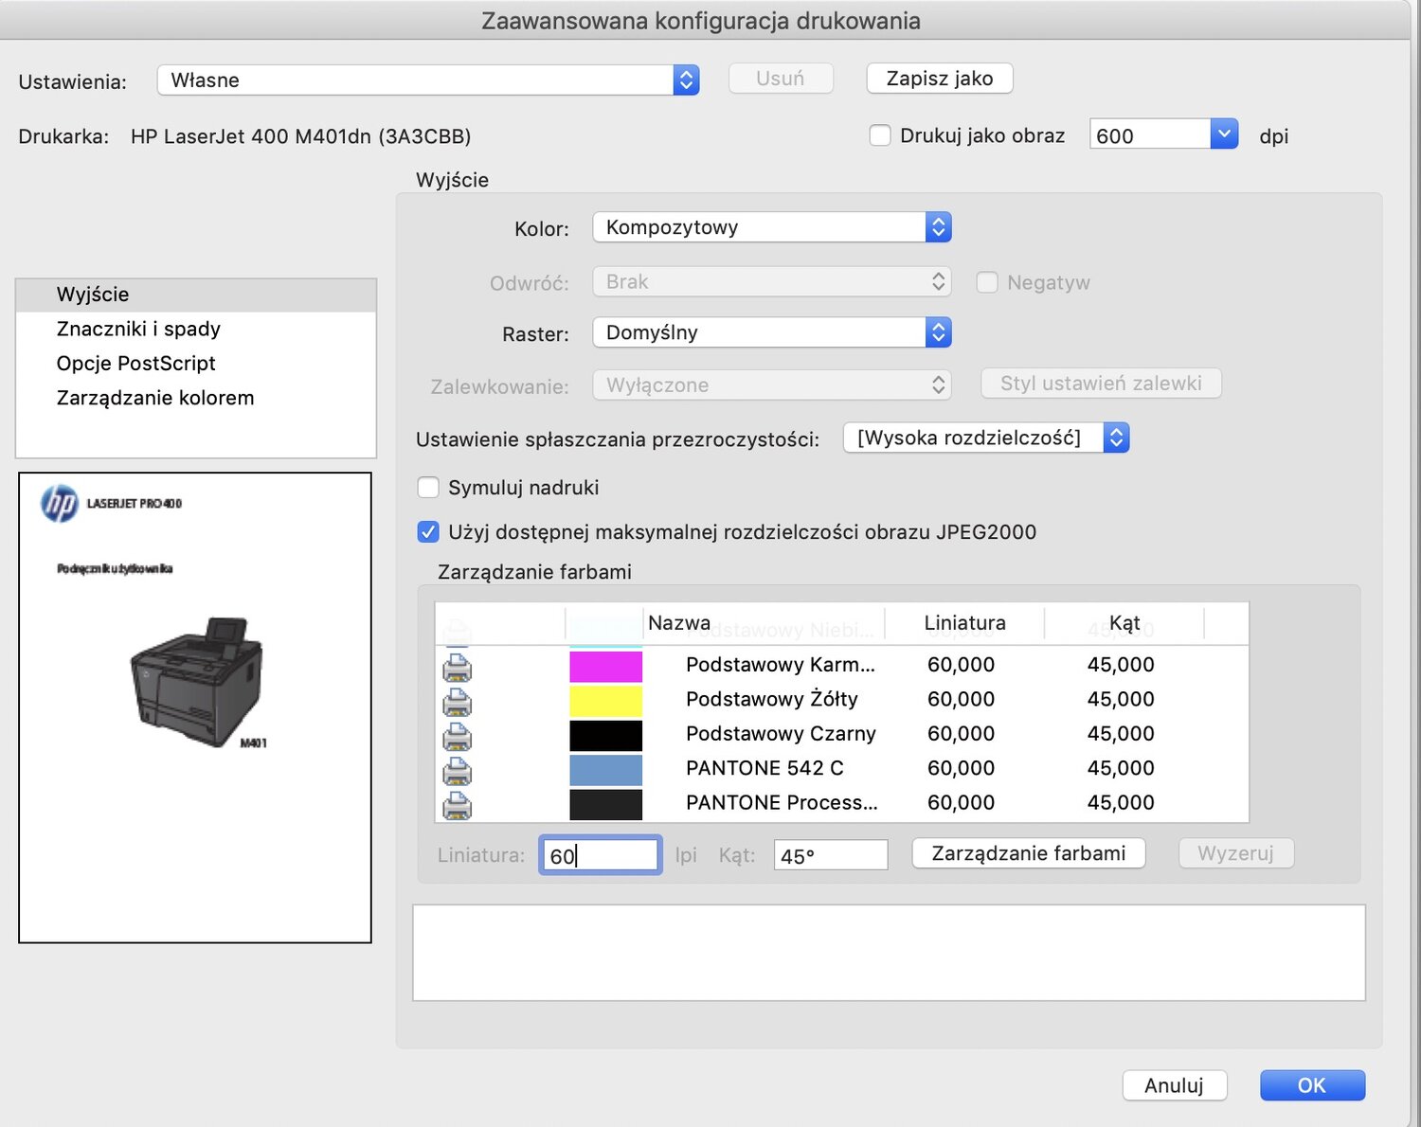This screenshot has width=1421, height=1127.
Task: Click printer icon for Podstawowy Żółty ink
Action: pyautogui.click(x=457, y=702)
